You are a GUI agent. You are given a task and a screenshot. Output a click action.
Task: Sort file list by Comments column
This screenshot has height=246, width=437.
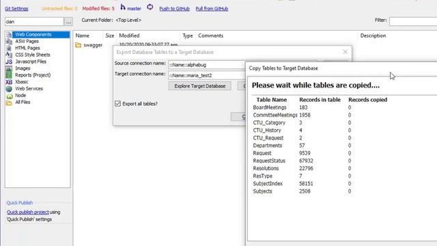pyautogui.click(x=211, y=36)
